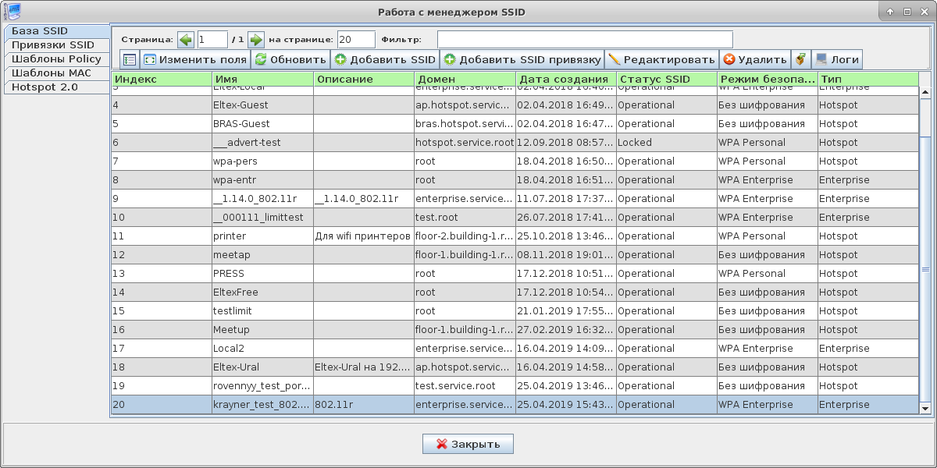Focus the Страница page number field
Image resolution: width=937 pixels, height=468 pixels.
point(212,39)
